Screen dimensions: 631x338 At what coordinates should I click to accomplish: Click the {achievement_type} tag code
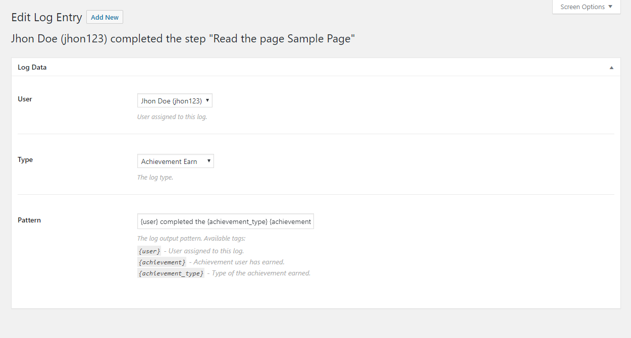(x=171, y=273)
